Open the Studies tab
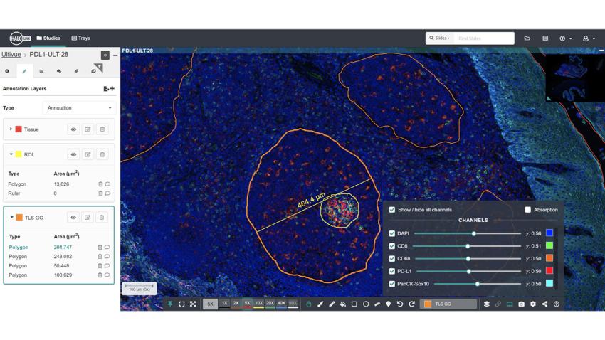 (48, 38)
